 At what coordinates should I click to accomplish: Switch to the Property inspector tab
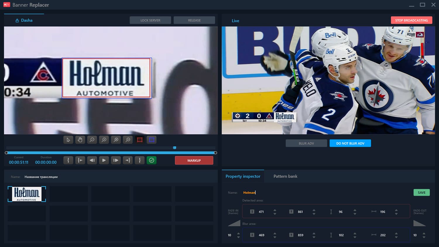point(243,176)
